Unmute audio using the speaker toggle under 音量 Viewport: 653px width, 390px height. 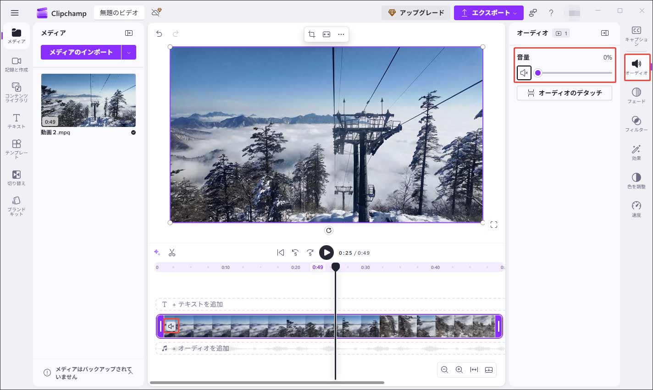(x=524, y=72)
